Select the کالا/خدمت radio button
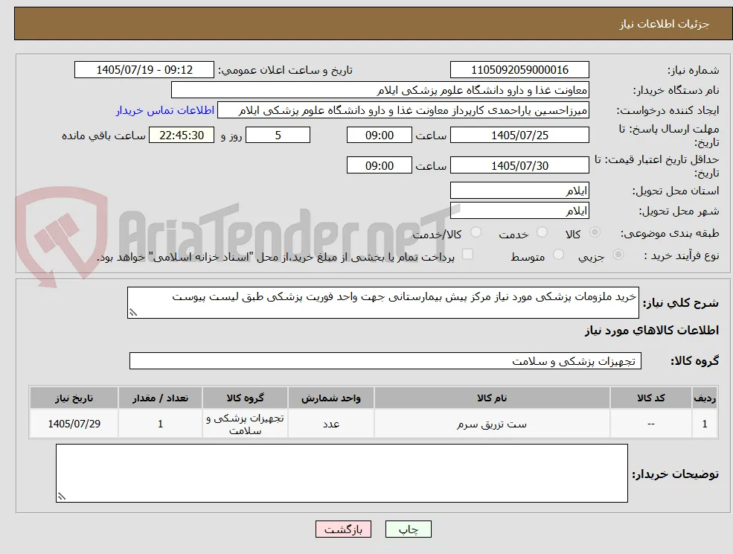 coord(476,232)
